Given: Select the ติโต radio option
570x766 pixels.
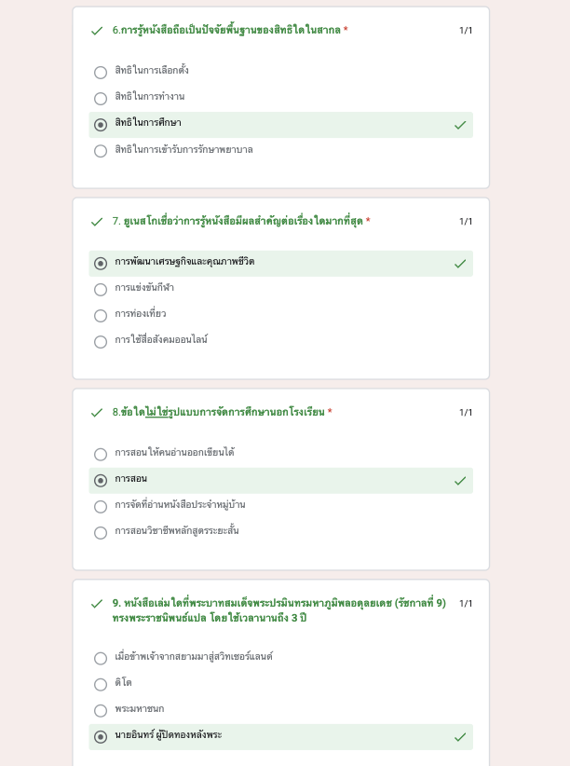Looking at the screenshot, I should [x=101, y=684].
